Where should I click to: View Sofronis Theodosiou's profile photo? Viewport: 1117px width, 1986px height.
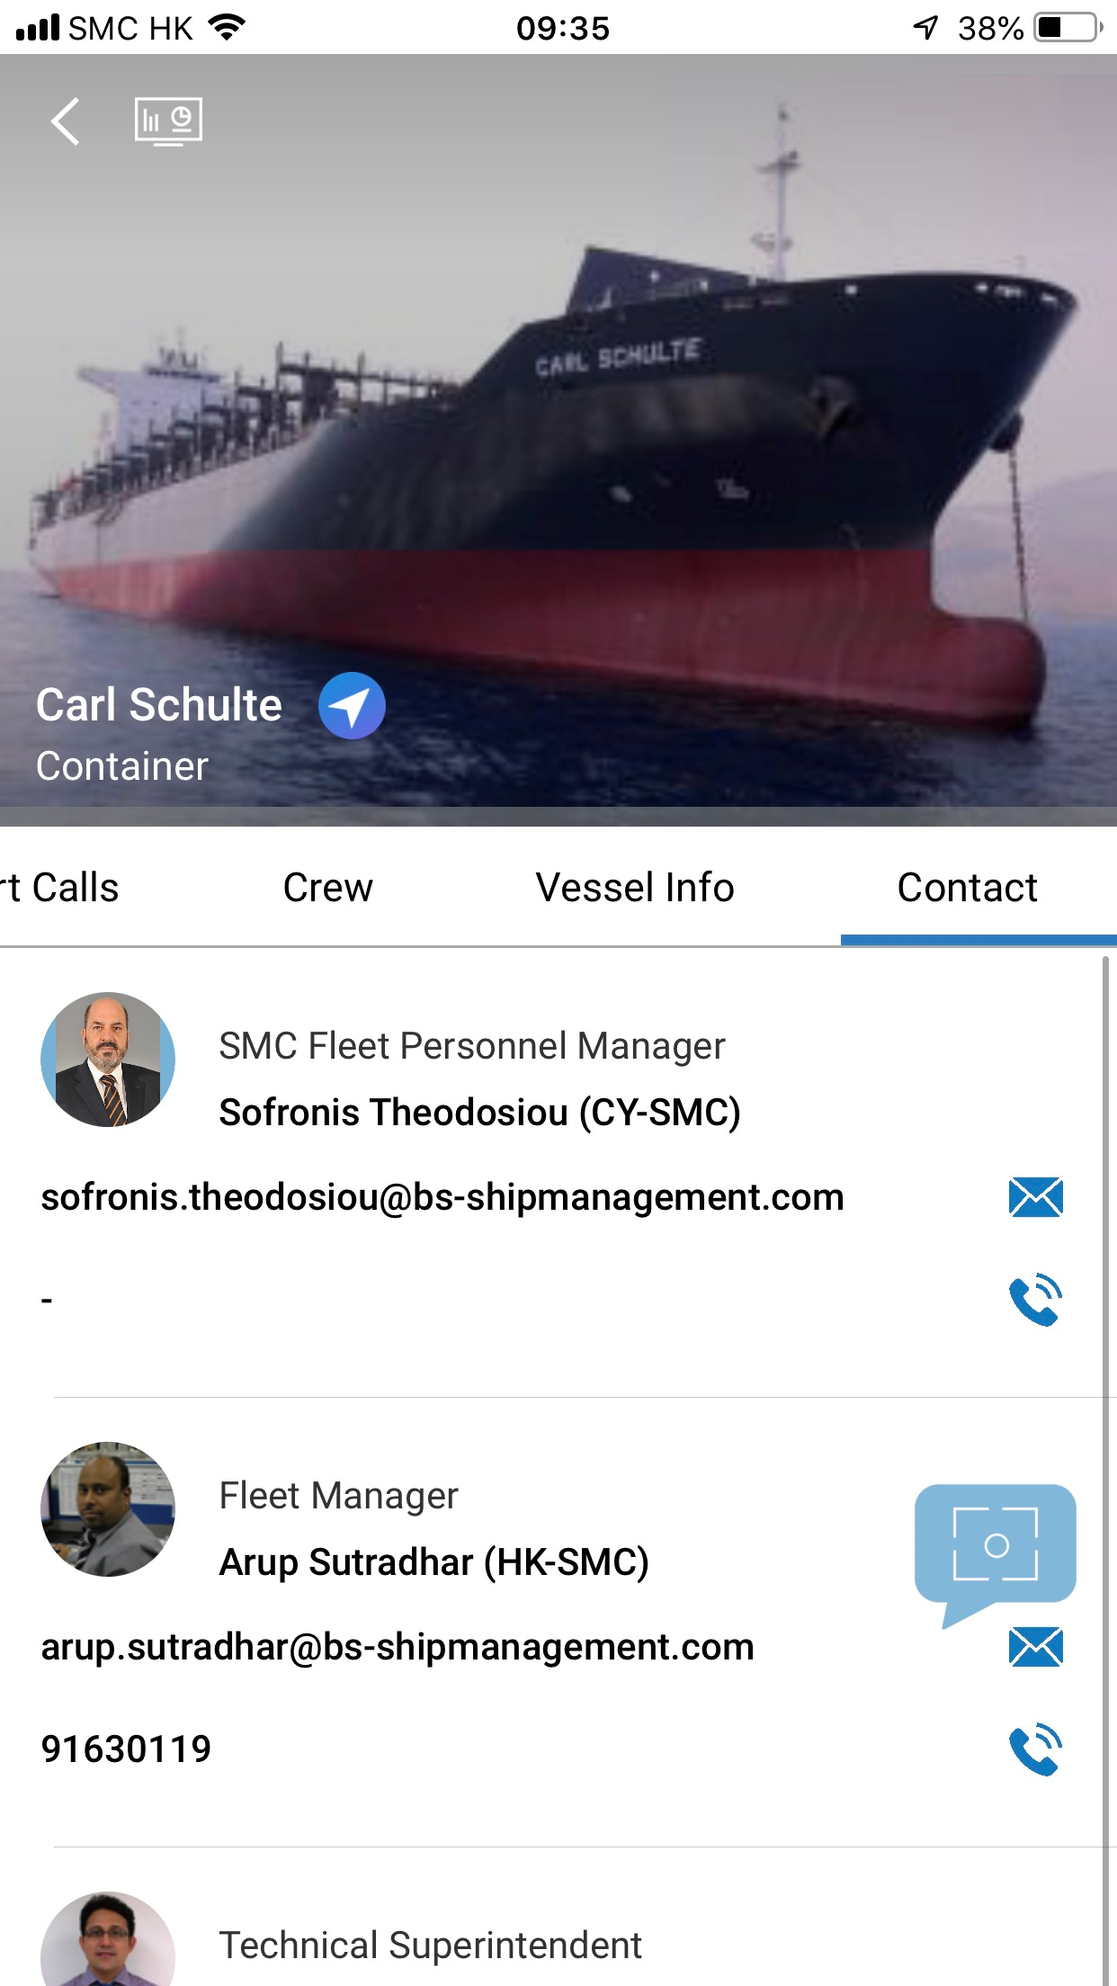(108, 1060)
